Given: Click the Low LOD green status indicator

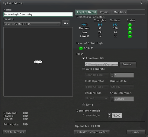Looking at the screenshot, I should (x=130, y=33).
